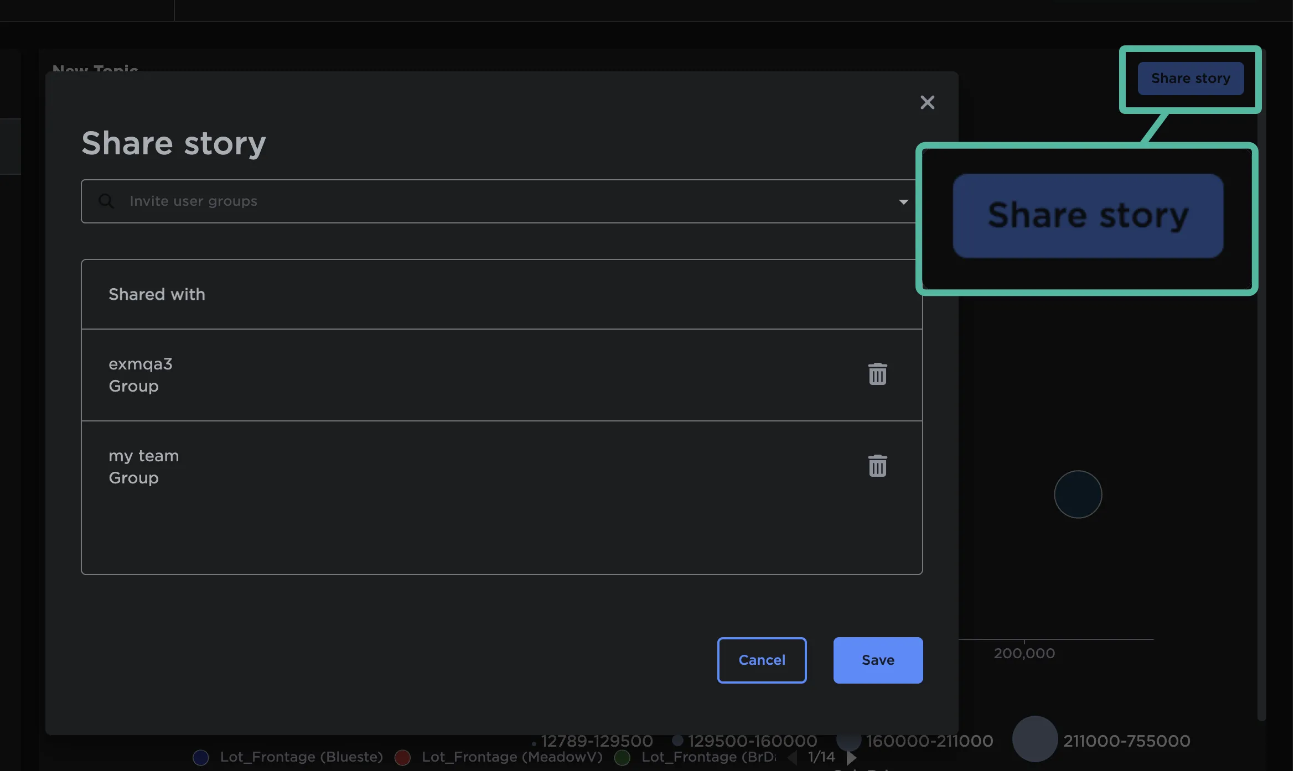Go to next legend page arrow
The width and height of the screenshot is (1294, 771).
[851, 757]
